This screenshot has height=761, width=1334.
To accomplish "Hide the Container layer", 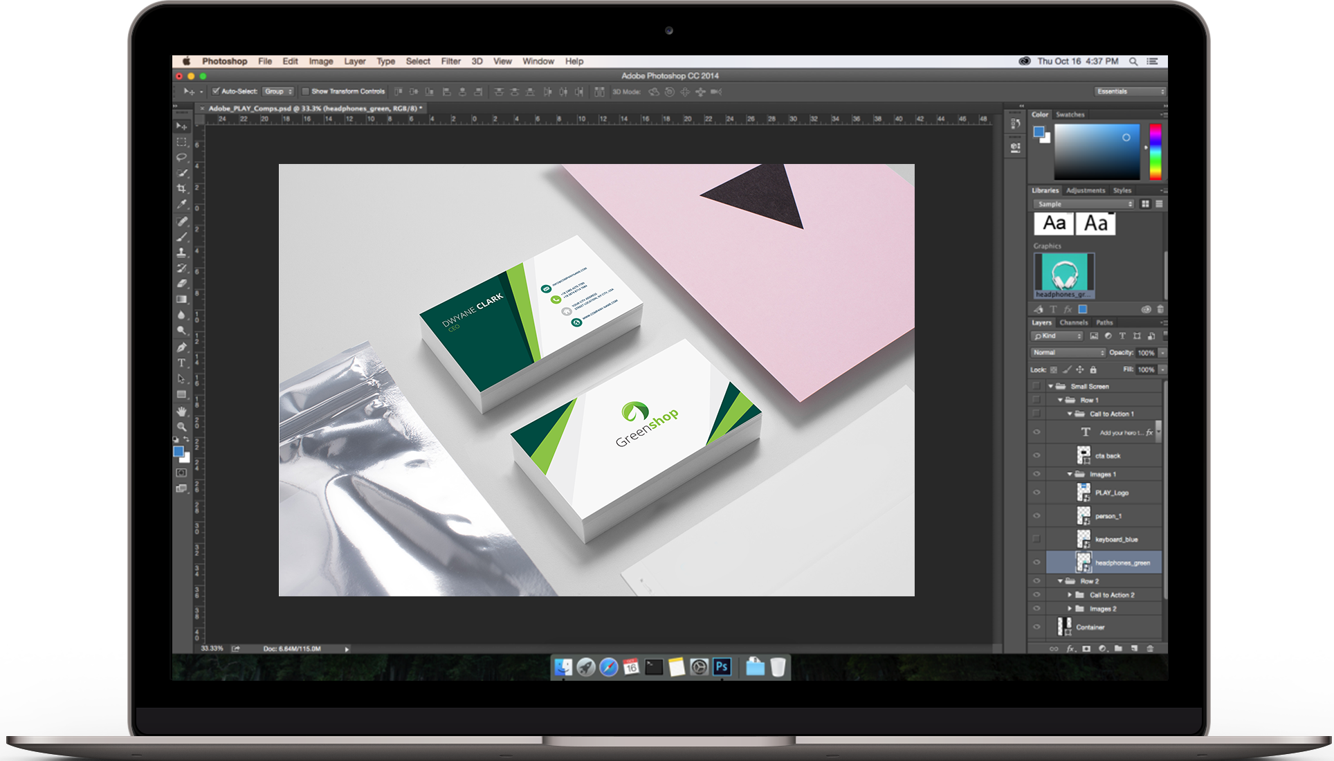I will pos(1036,627).
